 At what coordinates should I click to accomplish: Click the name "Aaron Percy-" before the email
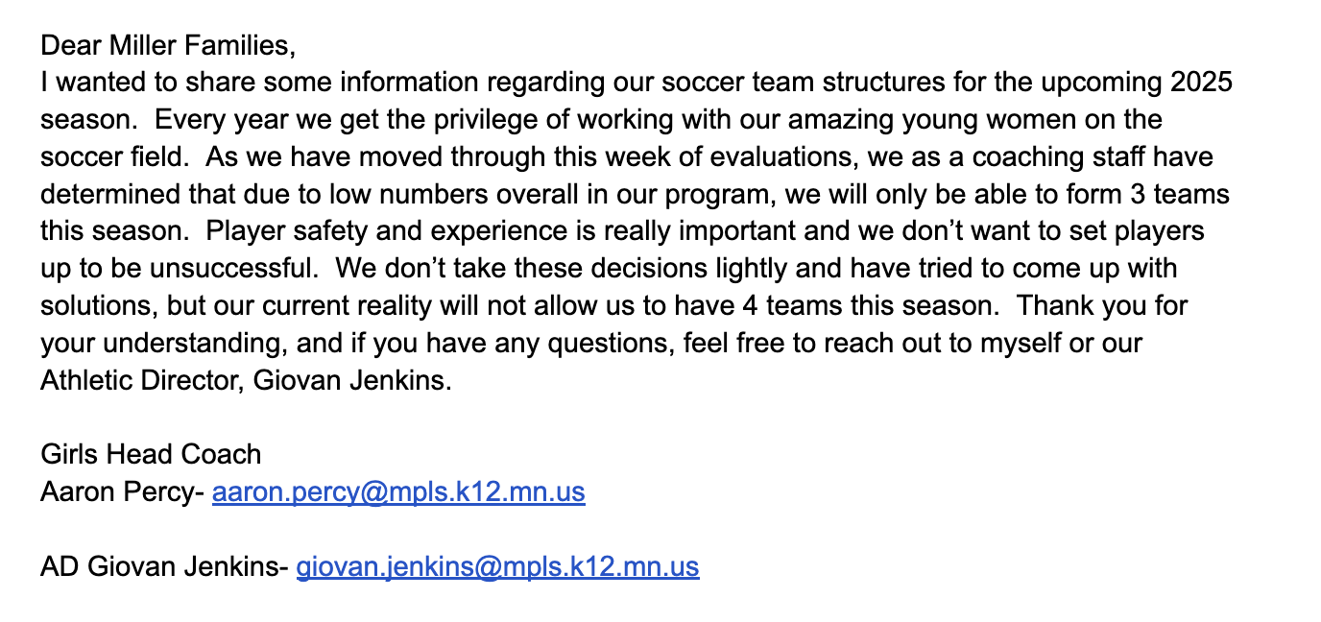(x=122, y=492)
